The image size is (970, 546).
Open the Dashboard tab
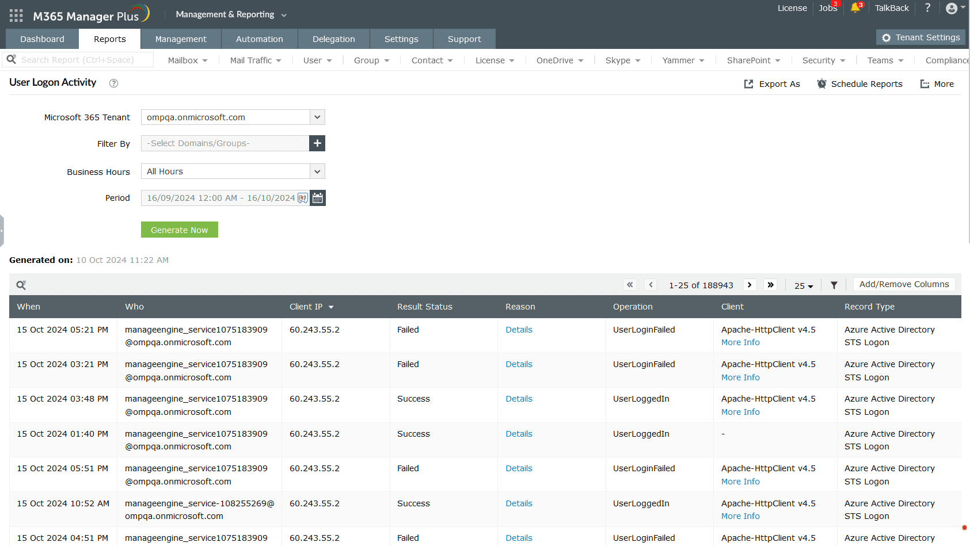42,39
